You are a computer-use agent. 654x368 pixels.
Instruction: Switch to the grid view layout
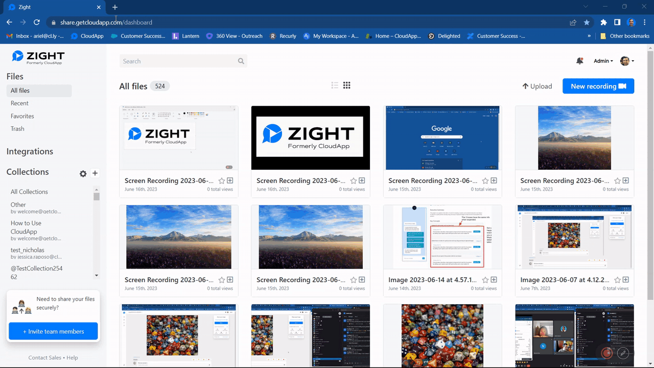346,85
